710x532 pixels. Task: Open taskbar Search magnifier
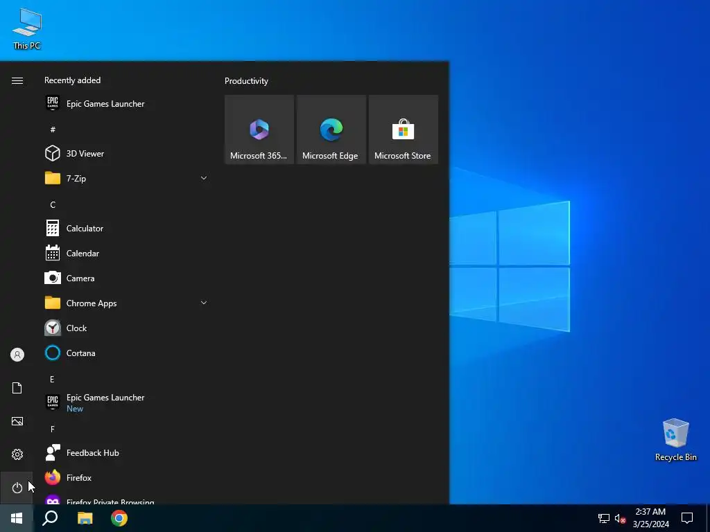[50, 518]
